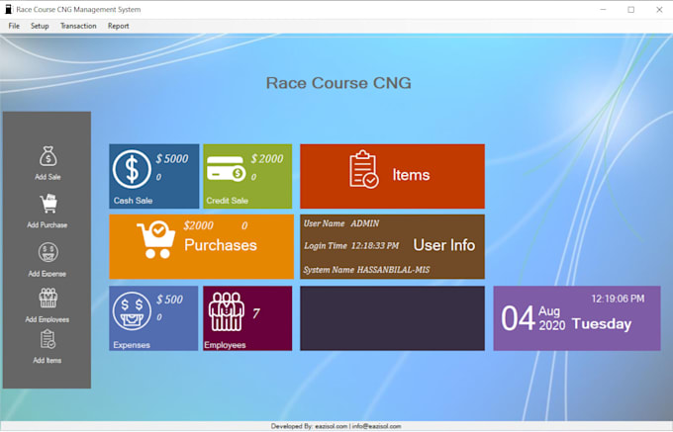The width and height of the screenshot is (673, 432).
Task: Open the Report menu
Action: 118,26
